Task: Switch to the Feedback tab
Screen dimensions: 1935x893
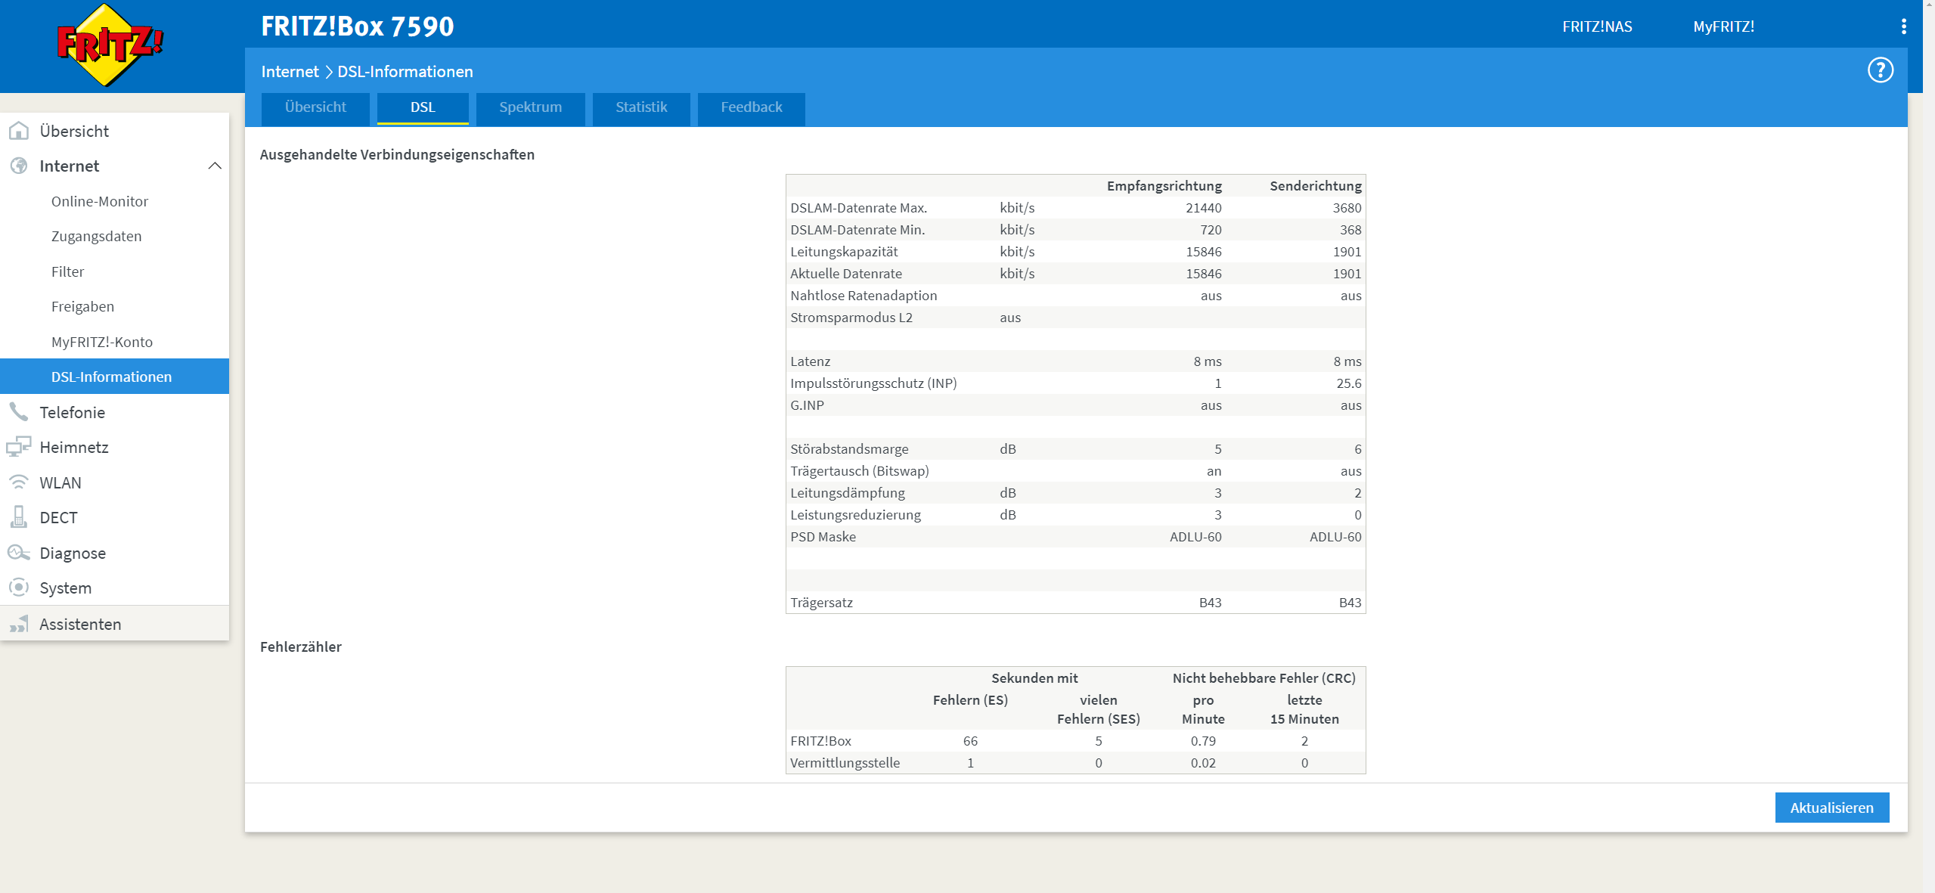Action: click(751, 108)
